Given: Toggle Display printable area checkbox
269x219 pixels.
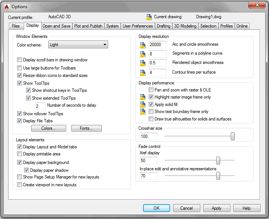Looking at the screenshot, I should click(20, 154).
